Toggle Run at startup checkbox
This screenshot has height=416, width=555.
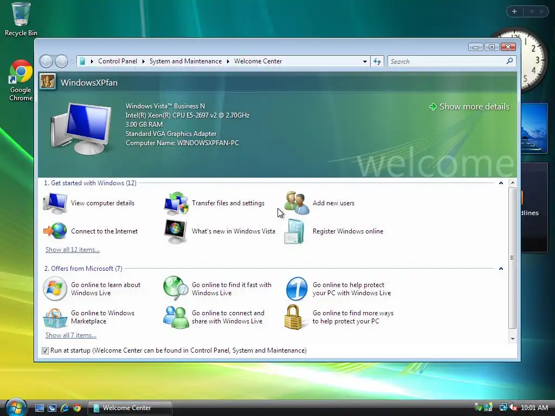tap(45, 350)
